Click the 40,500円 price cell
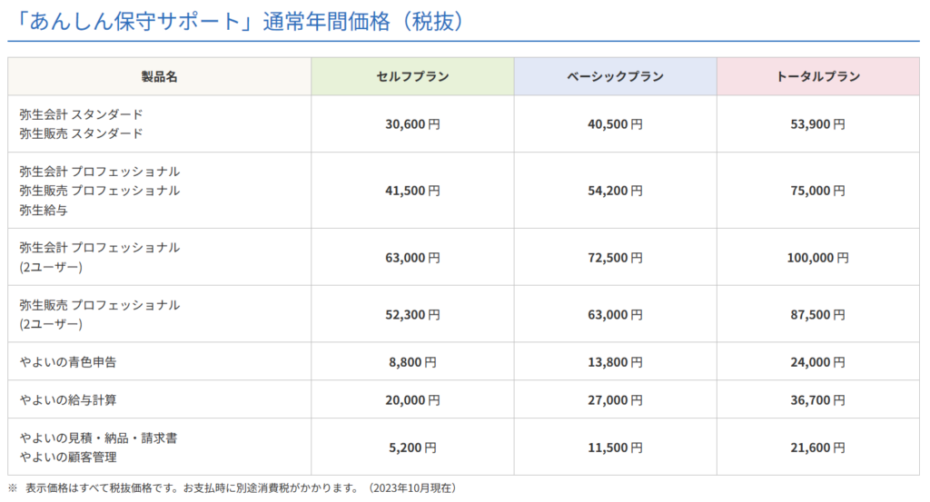 (x=616, y=123)
